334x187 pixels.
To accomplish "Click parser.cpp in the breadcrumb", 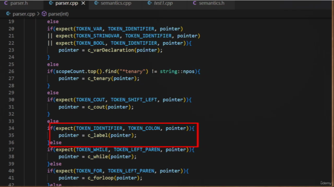I will click(x=23, y=14).
